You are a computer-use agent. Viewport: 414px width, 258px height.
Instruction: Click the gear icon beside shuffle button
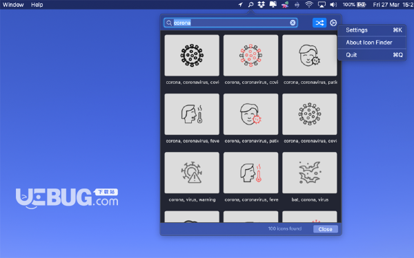coord(333,23)
